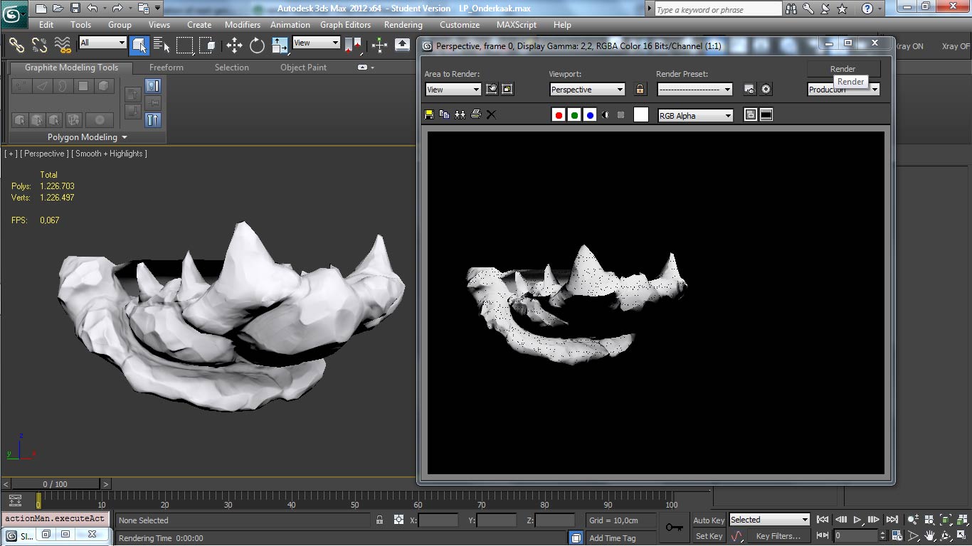Image resolution: width=972 pixels, height=546 pixels.
Task: Activate Bind to Space Warp tool
Action: pyautogui.click(x=63, y=45)
